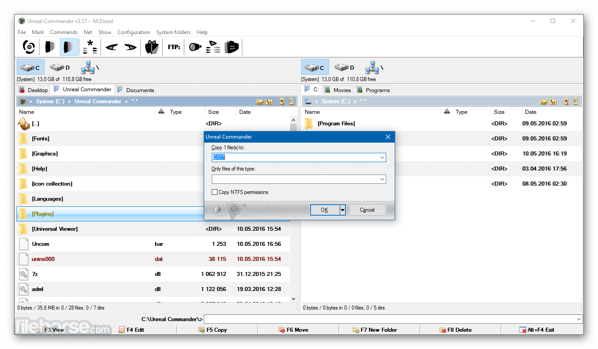Switch to the Documents tab in the left panel
Image resolution: width=598 pixels, height=349 pixels.
pyautogui.click(x=136, y=90)
